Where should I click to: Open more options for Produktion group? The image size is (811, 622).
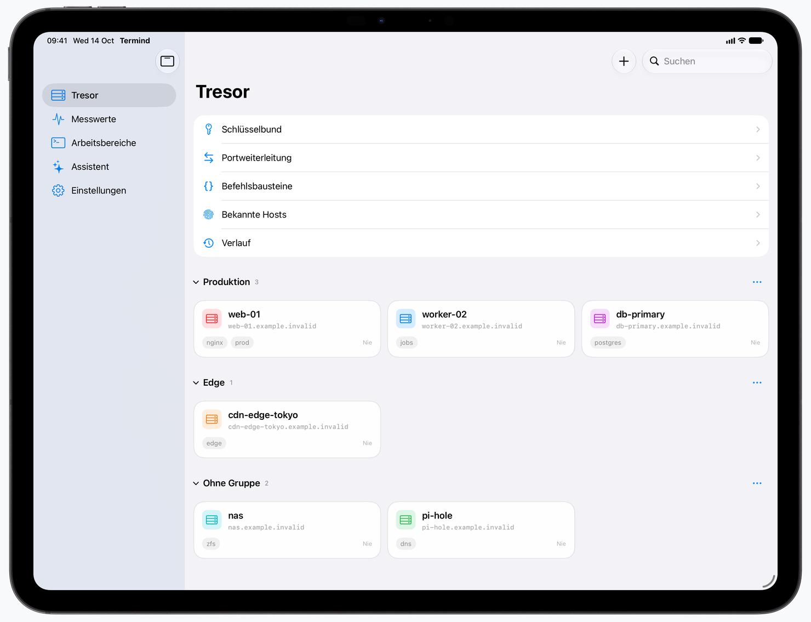point(757,282)
